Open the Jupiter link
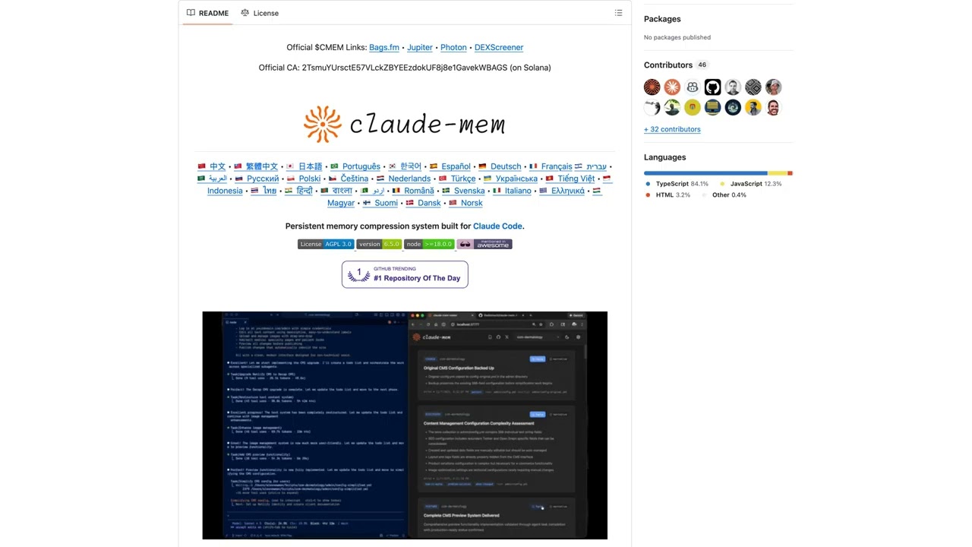The image size is (972, 547). (x=420, y=47)
